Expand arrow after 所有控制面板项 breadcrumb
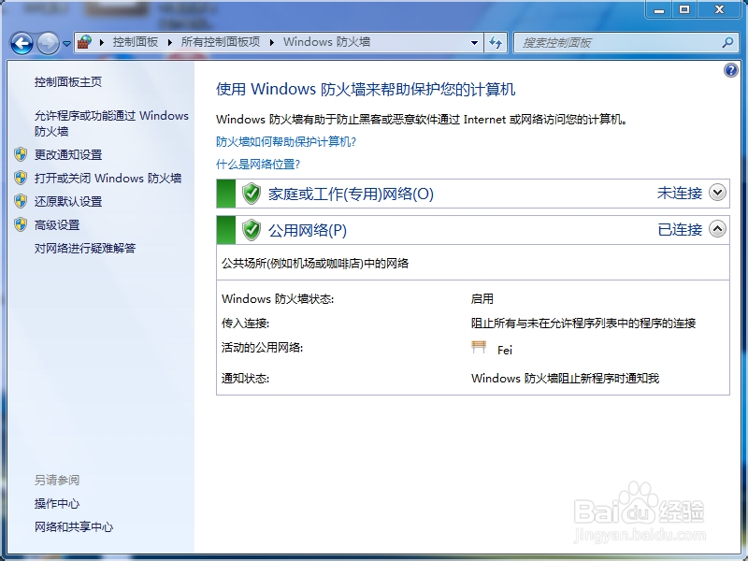This screenshot has width=748, height=561. pos(271,42)
